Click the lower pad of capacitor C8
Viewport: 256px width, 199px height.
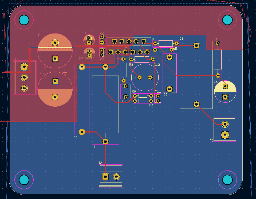(x=196, y=104)
